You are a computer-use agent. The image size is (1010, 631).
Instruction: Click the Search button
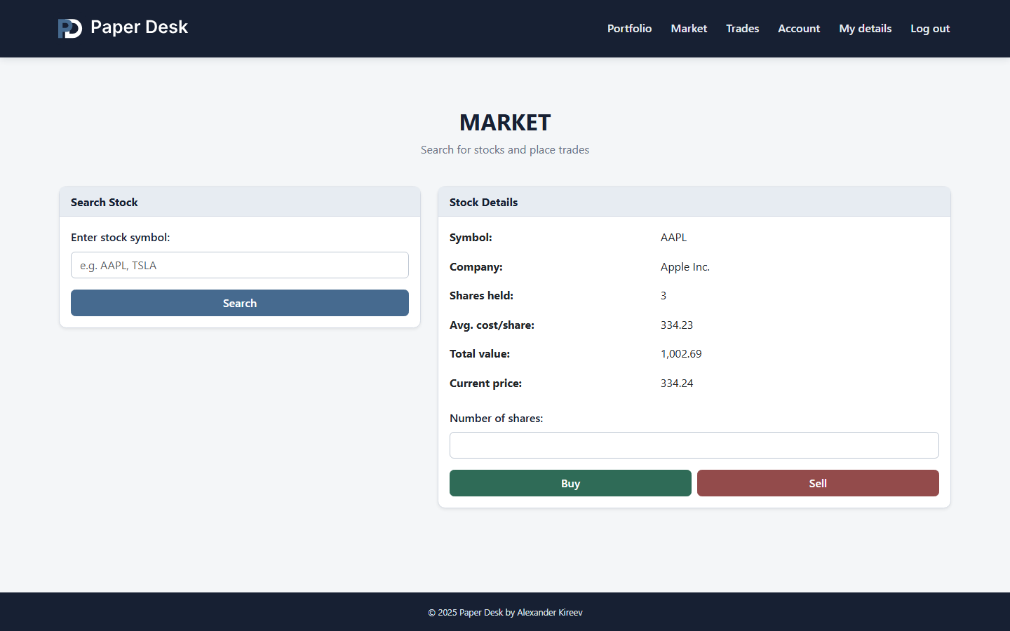(x=240, y=303)
